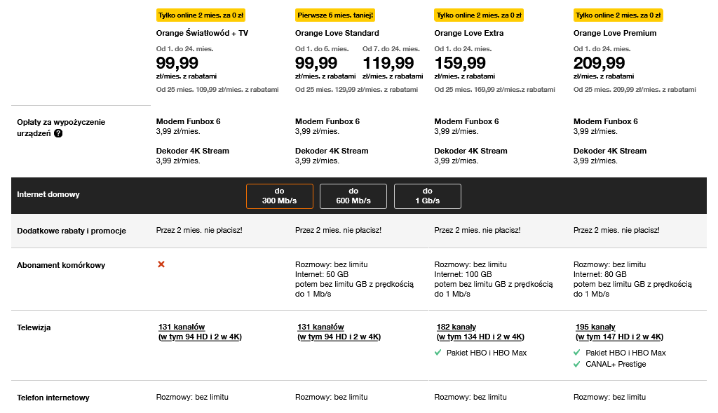Click the red X under Abonament komórkowy
Image resolution: width=718 pixels, height=413 pixels.
pyautogui.click(x=161, y=264)
